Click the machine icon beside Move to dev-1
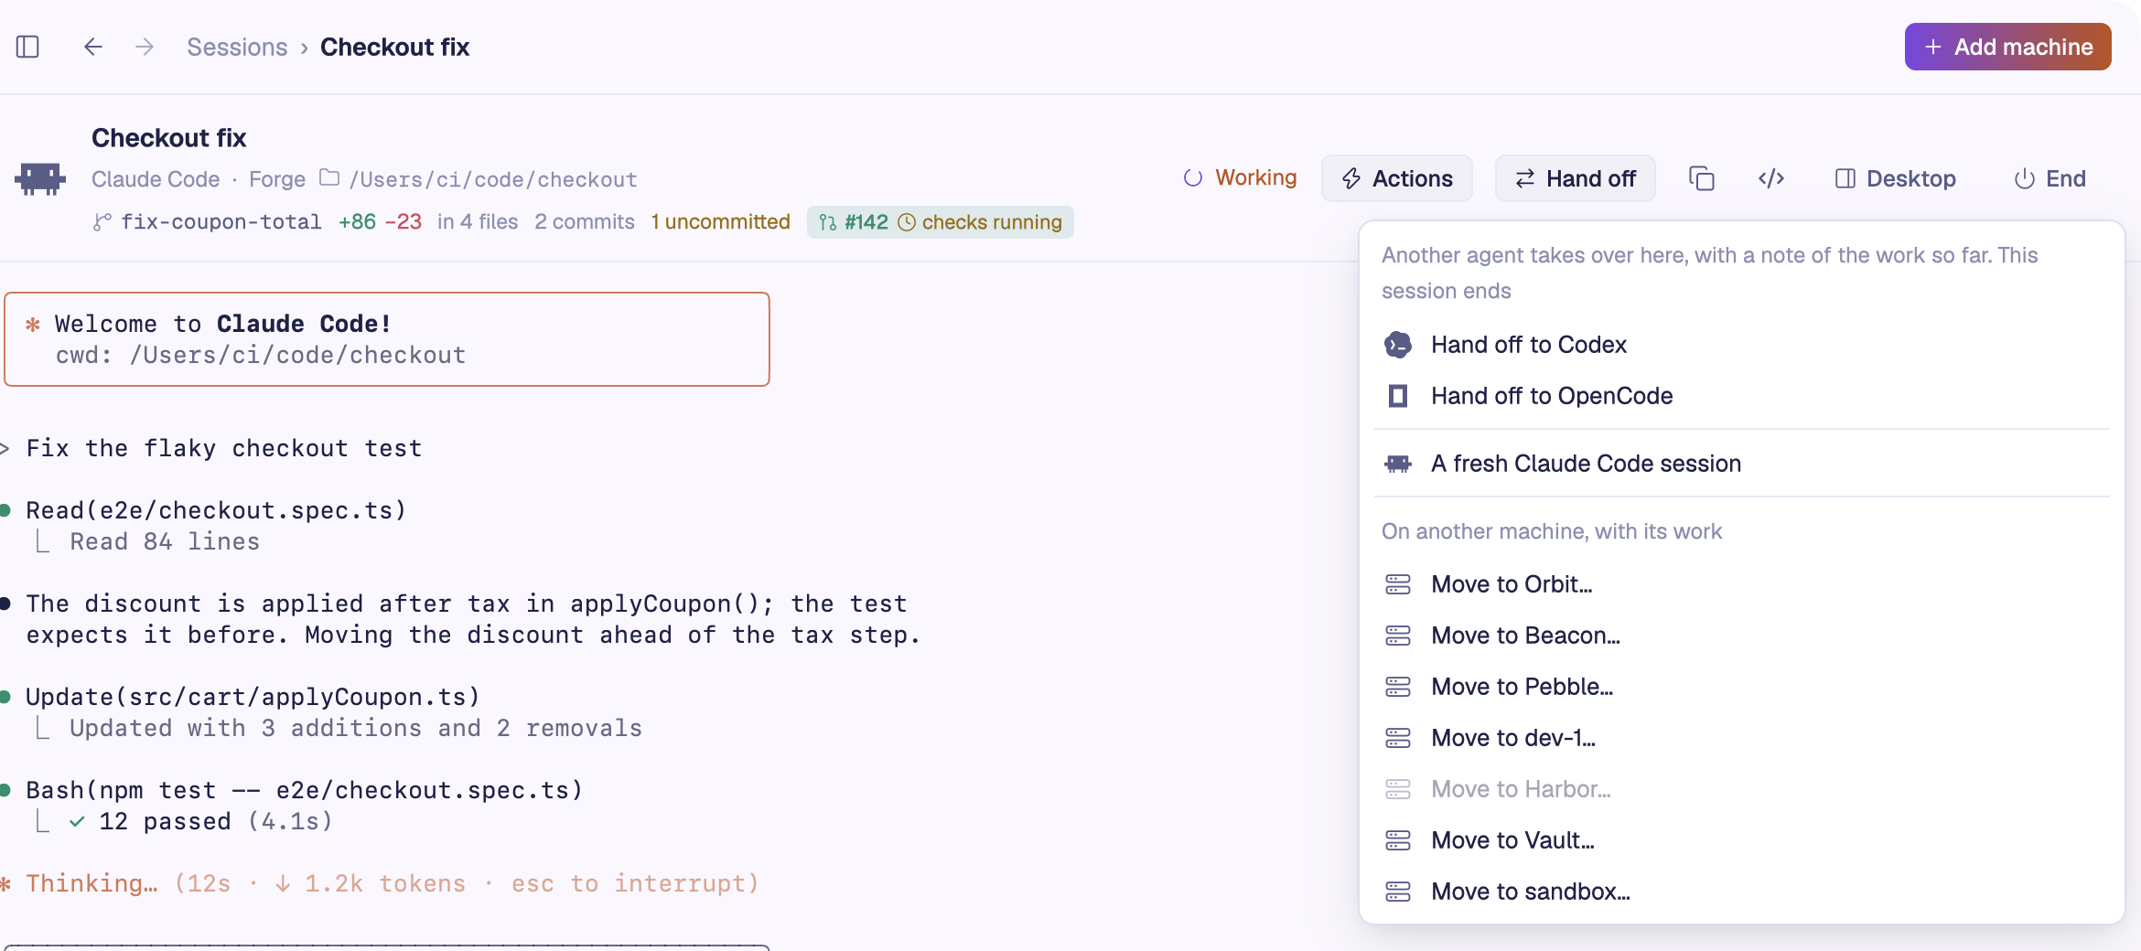 (x=1398, y=738)
